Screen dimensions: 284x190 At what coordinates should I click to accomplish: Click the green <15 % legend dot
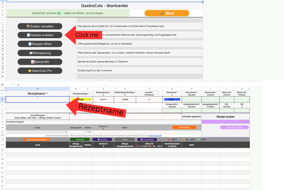point(199,140)
